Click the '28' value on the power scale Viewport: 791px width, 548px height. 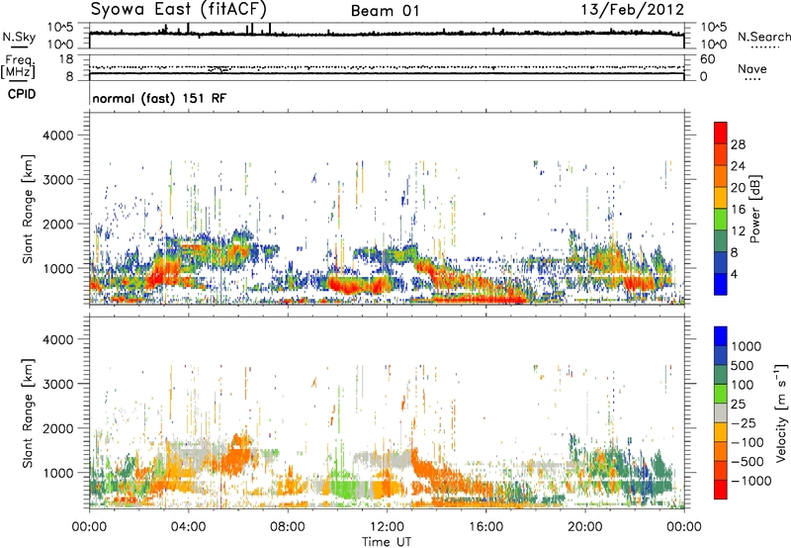pos(738,144)
